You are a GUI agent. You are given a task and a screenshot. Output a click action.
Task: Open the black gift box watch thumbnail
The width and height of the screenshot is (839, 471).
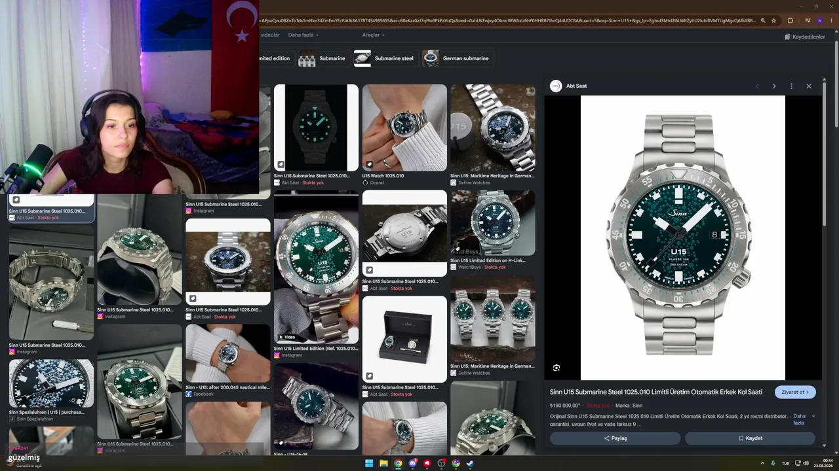coord(404,340)
